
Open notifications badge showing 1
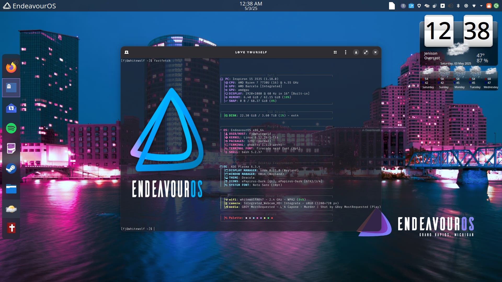pos(403,6)
